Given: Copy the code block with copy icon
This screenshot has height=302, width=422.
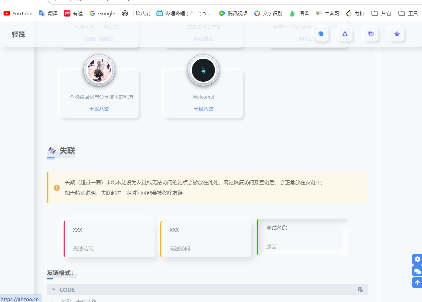Looking at the screenshot, I should click(360, 289).
